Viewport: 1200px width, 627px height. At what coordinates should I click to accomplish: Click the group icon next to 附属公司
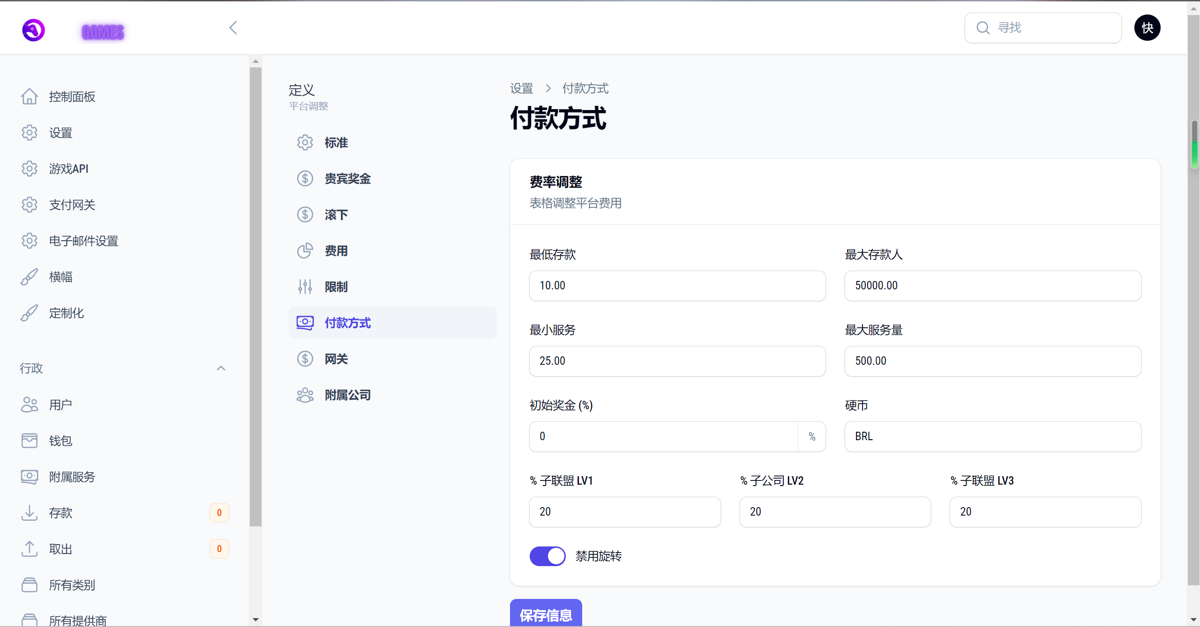[x=305, y=395]
